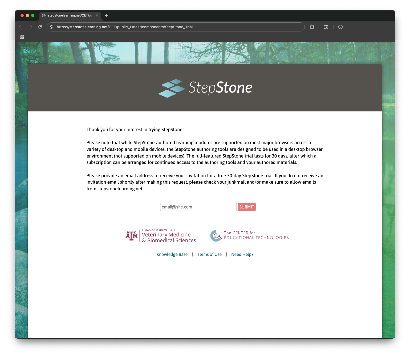Open the profile avatar icon
410x358 pixels.
point(340,27)
